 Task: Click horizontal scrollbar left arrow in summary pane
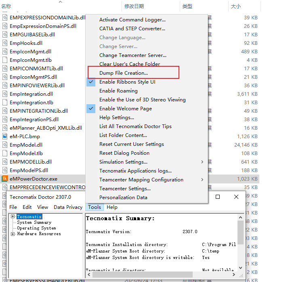[x=89, y=275]
